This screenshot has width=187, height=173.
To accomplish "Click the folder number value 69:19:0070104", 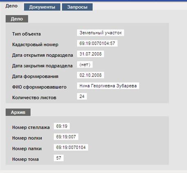I will (x=71, y=147).
